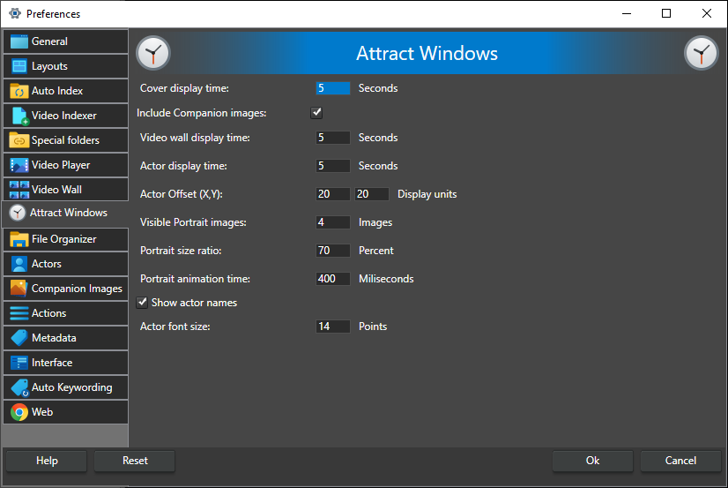Open Special folders link-folder icon
The width and height of the screenshot is (728, 488).
click(19, 140)
